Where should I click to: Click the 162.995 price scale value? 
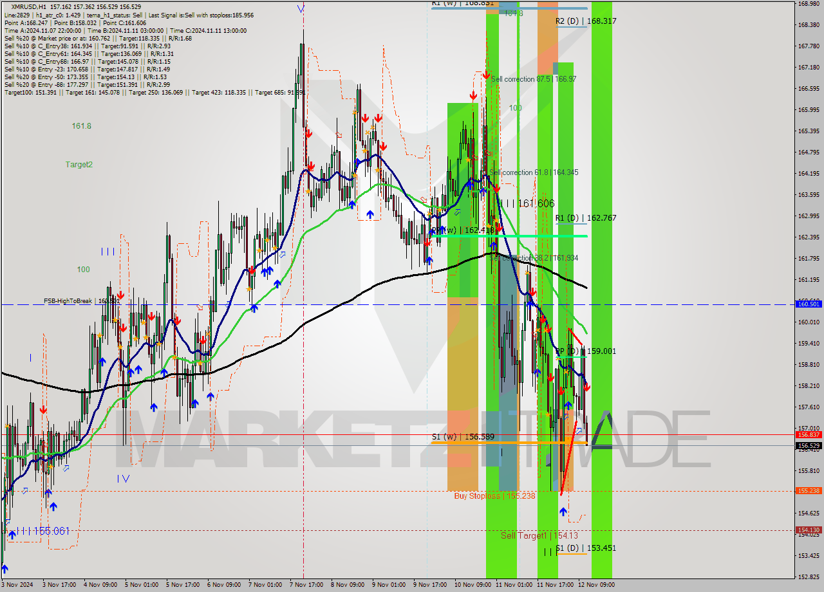pos(809,216)
